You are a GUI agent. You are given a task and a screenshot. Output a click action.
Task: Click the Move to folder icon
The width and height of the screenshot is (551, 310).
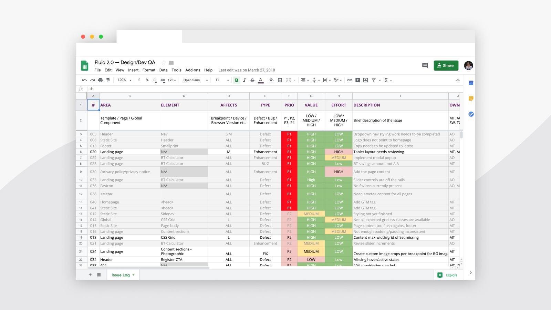click(x=171, y=63)
